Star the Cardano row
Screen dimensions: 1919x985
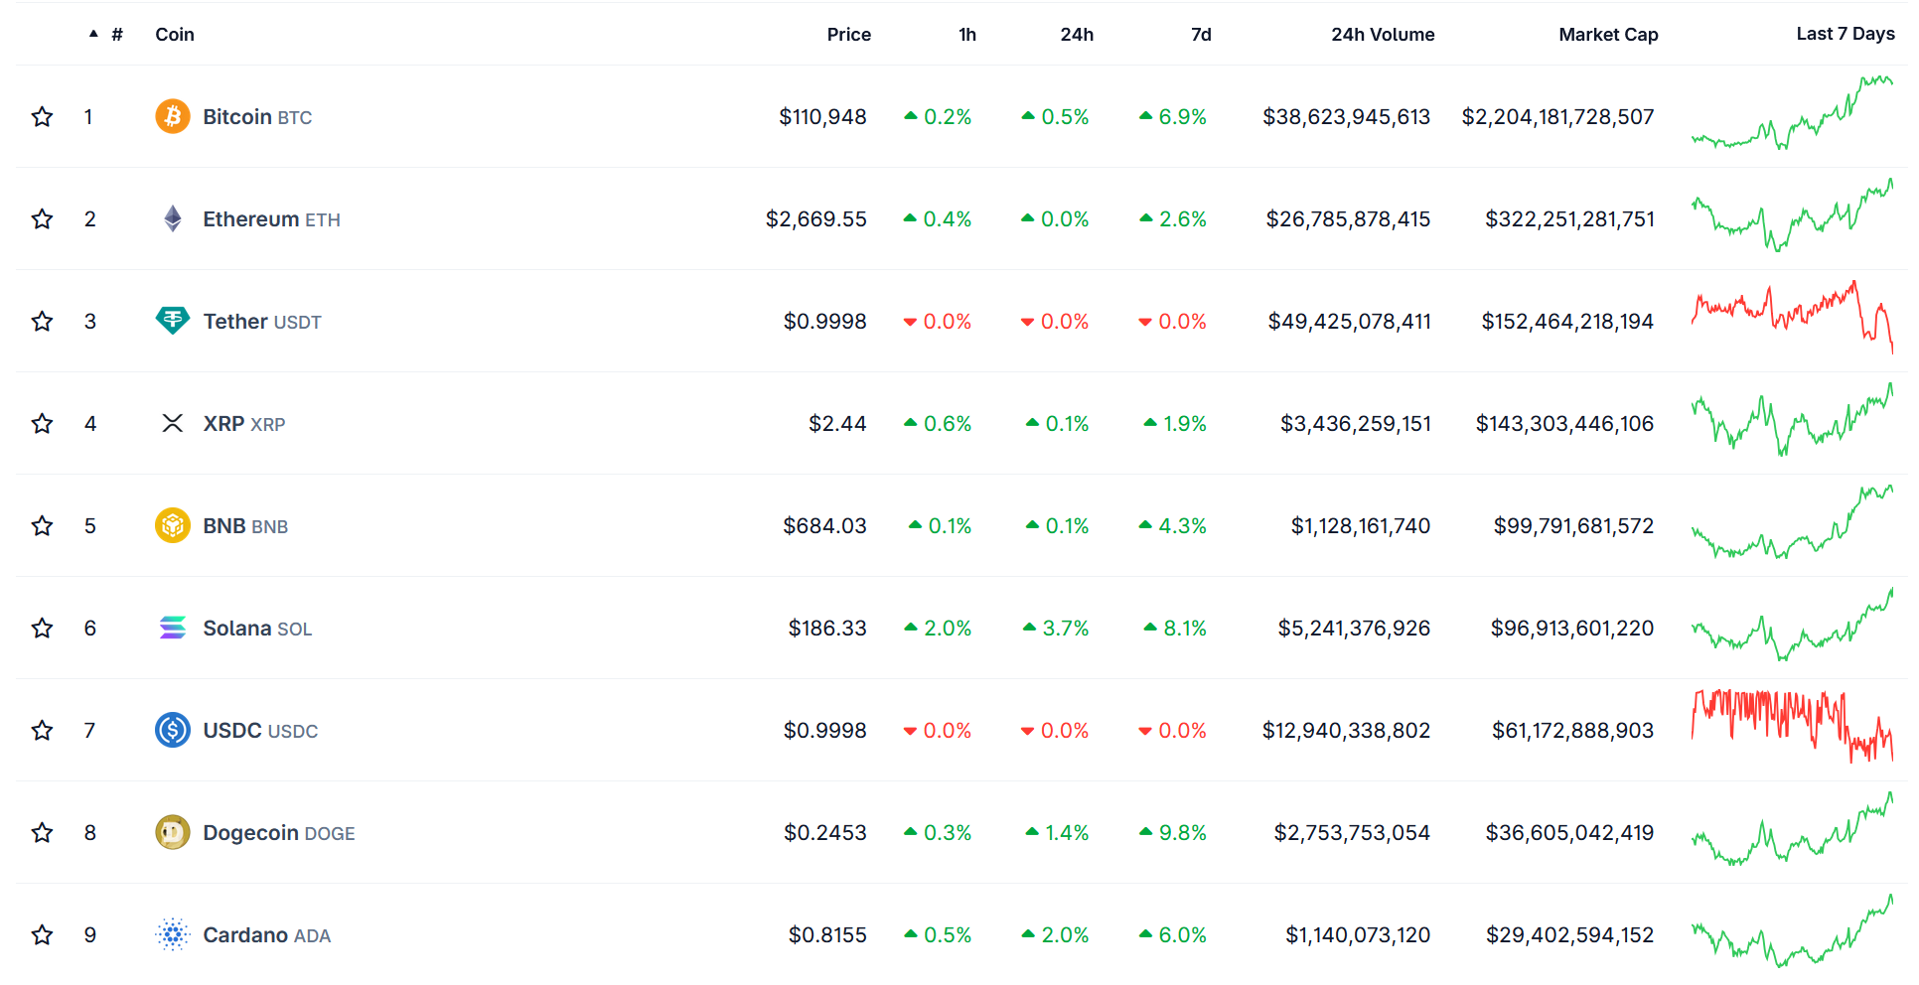pyautogui.click(x=42, y=935)
